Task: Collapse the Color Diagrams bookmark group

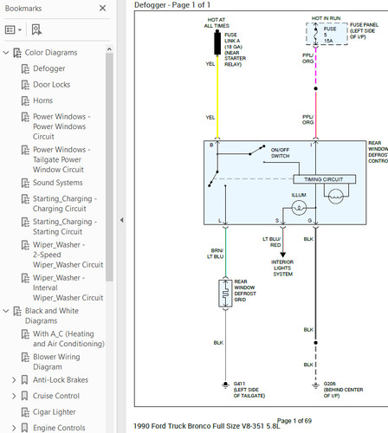Action: [x=6, y=53]
